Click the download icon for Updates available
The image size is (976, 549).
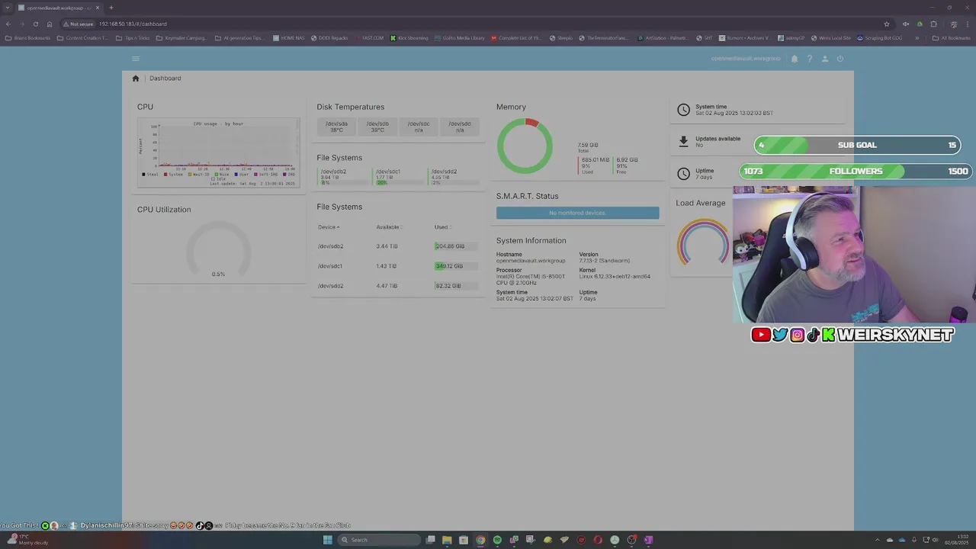pyautogui.click(x=683, y=142)
